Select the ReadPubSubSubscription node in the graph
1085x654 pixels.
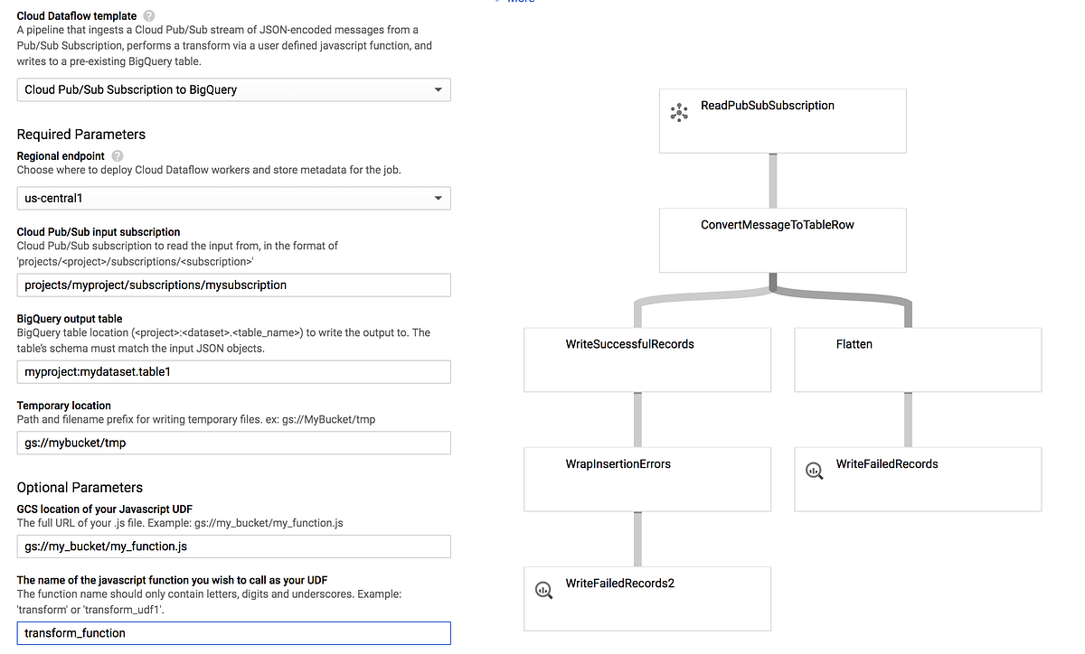point(782,120)
